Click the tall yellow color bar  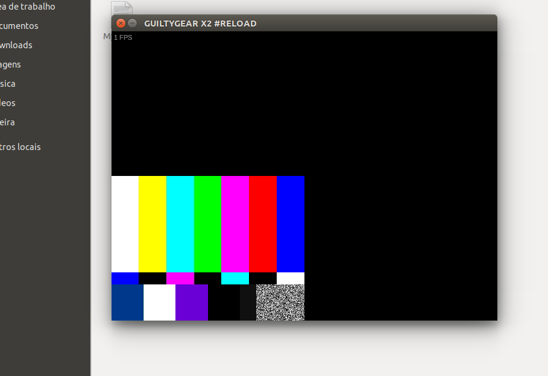point(153,224)
